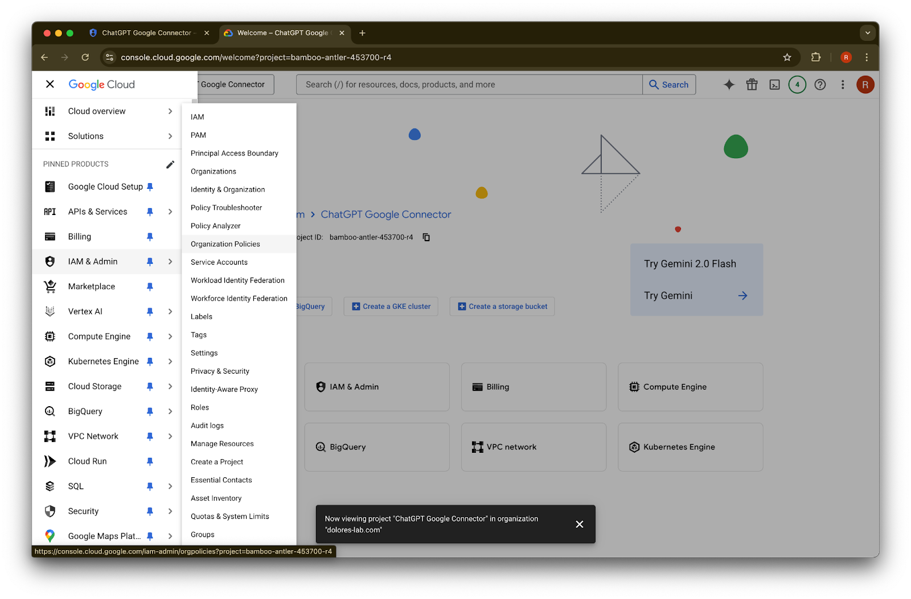Image resolution: width=911 pixels, height=599 pixels.
Task: Open Gemini AI assistant sparkle icon
Action: [729, 85]
